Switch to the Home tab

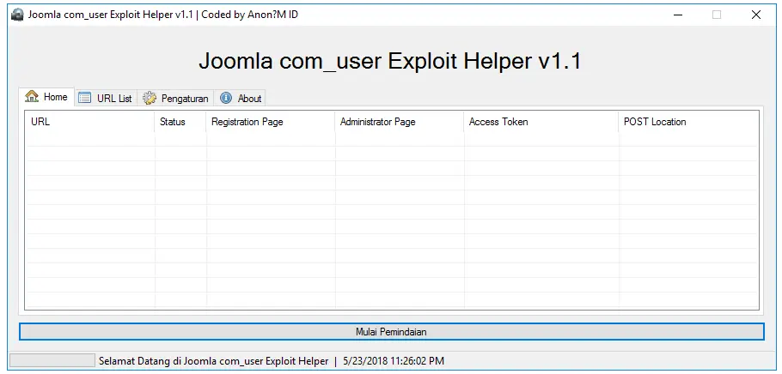(46, 97)
